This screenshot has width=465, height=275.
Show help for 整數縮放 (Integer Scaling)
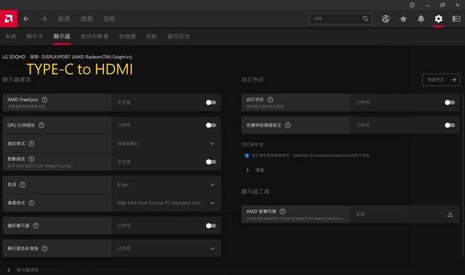tap(31, 159)
